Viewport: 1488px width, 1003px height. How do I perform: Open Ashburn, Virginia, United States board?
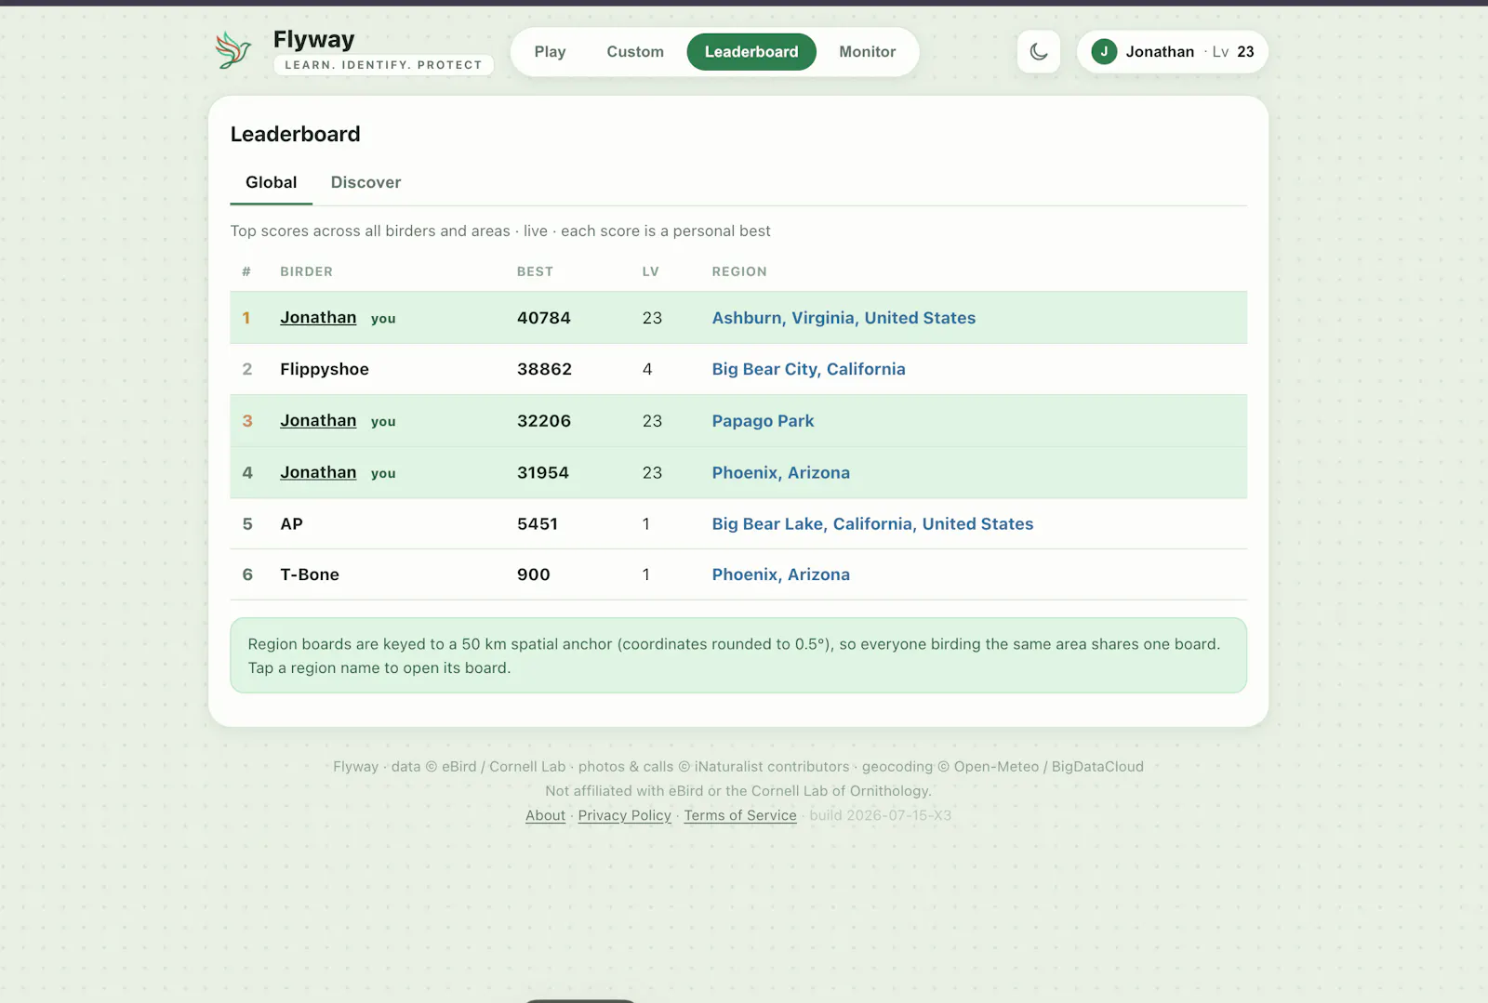[x=844, y=318]
